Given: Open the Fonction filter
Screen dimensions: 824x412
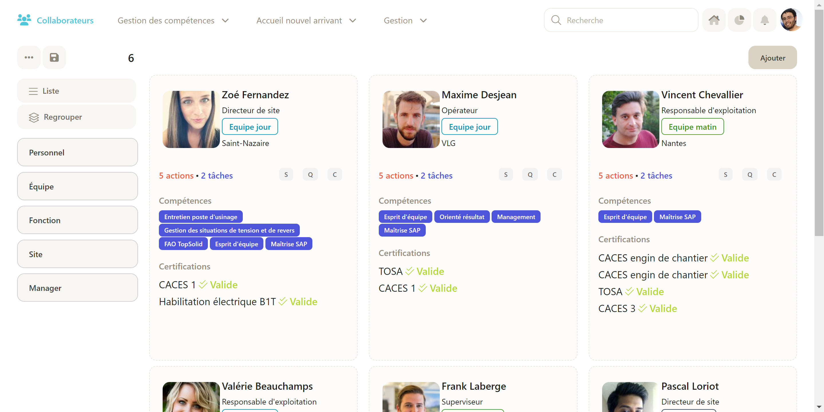Looking at the screenshot, I should 77,220.
